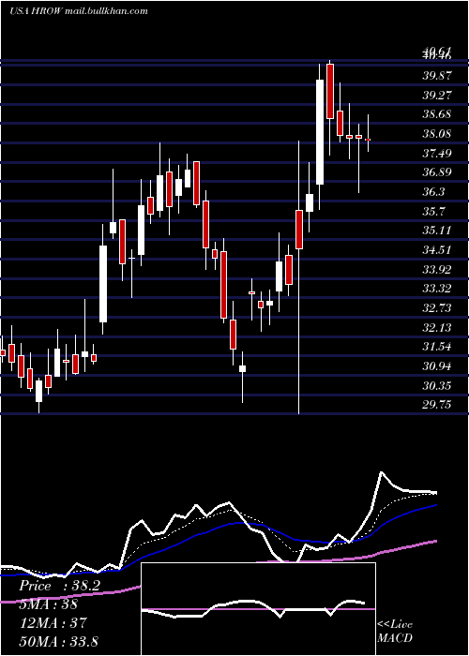Click inside the Live MACD inset chart
The image size is (469, 656).
click(258, 609)
